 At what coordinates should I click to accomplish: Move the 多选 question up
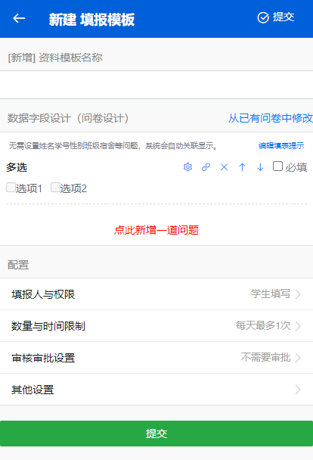coord(242,167)
